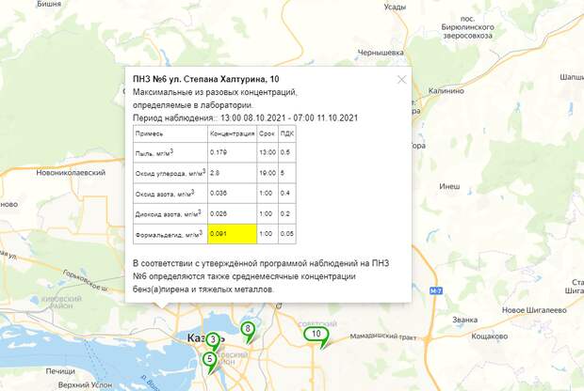The image size is (584, 391).
Task: Click the Пыль concentration value 0.179
Action: tap(219, 151)
